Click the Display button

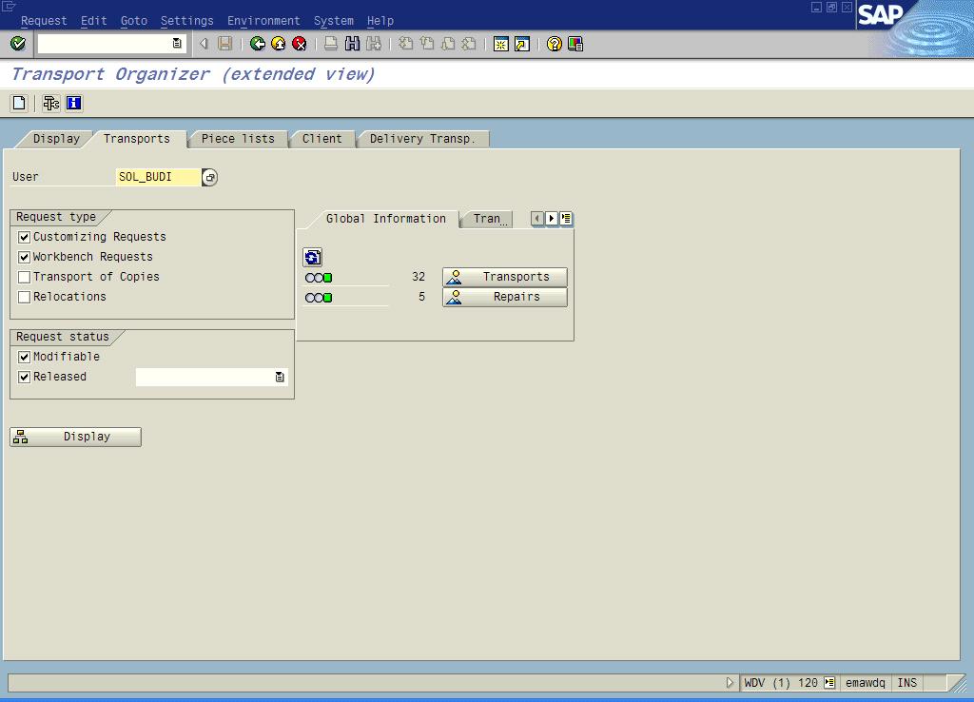coord(75,437)
